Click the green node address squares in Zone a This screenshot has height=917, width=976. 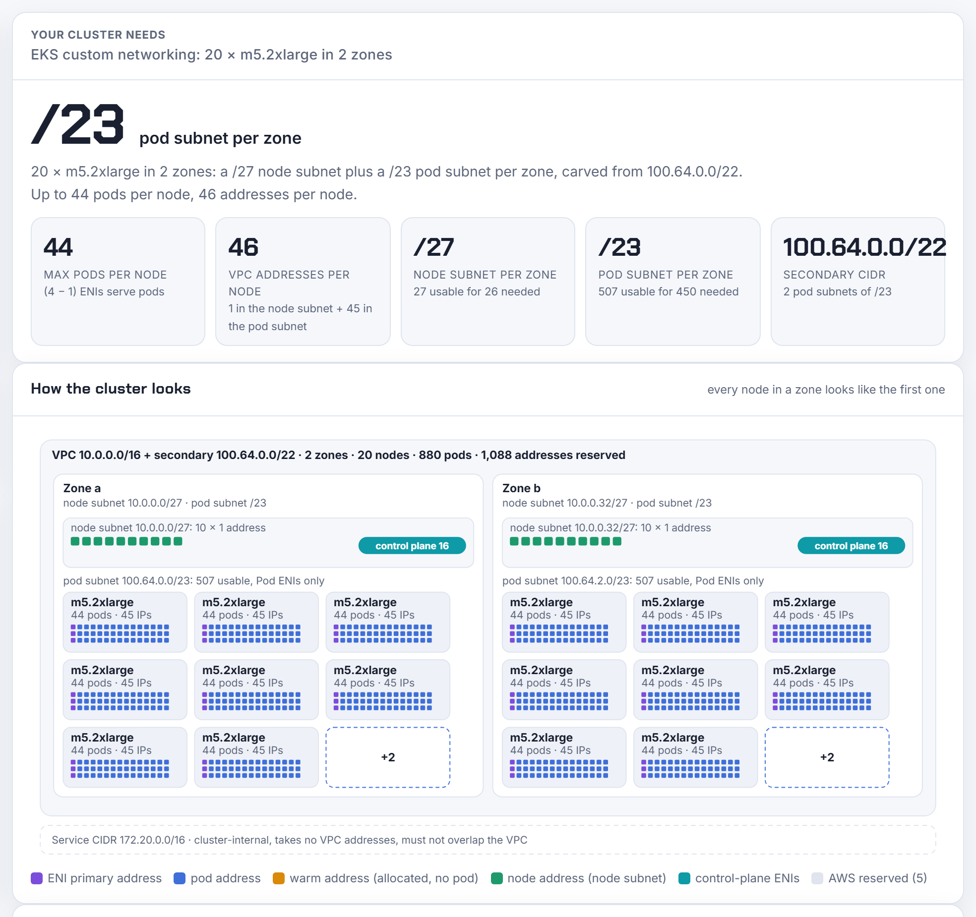coord(126,541)
